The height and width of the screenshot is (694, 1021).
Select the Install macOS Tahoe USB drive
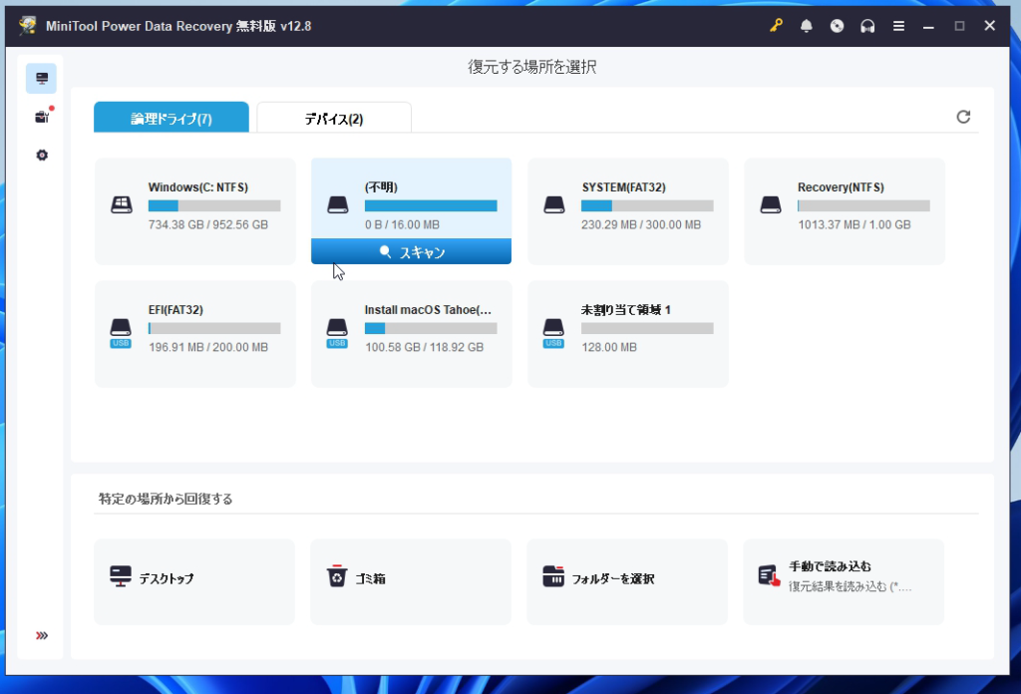[412, 333]
